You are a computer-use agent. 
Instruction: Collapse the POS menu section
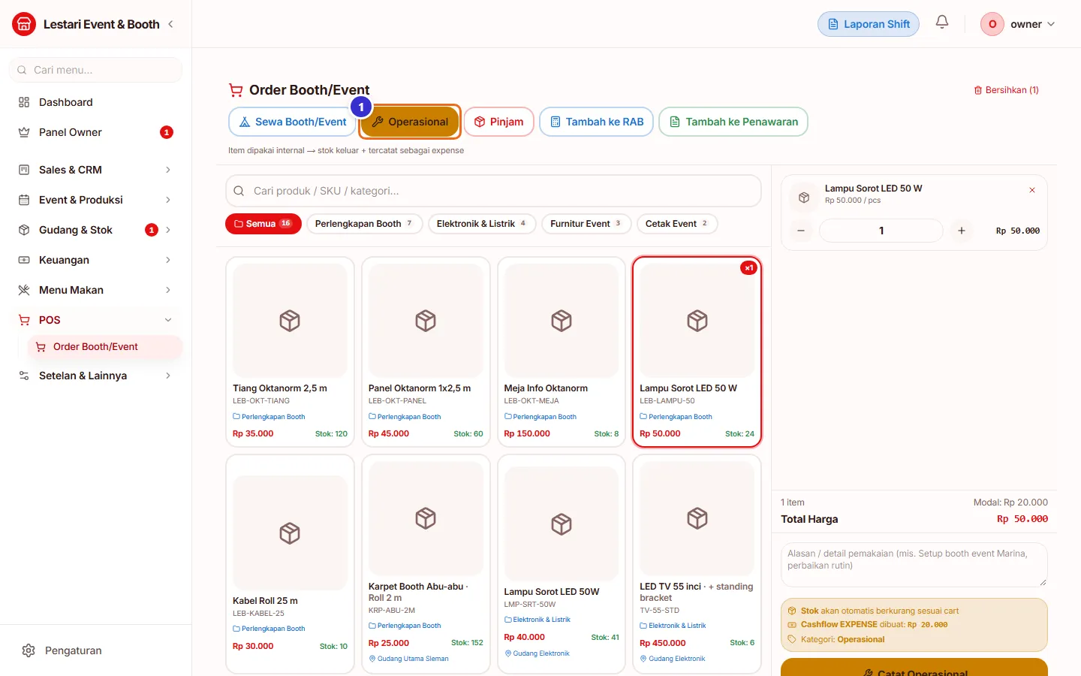pos(95,320)
